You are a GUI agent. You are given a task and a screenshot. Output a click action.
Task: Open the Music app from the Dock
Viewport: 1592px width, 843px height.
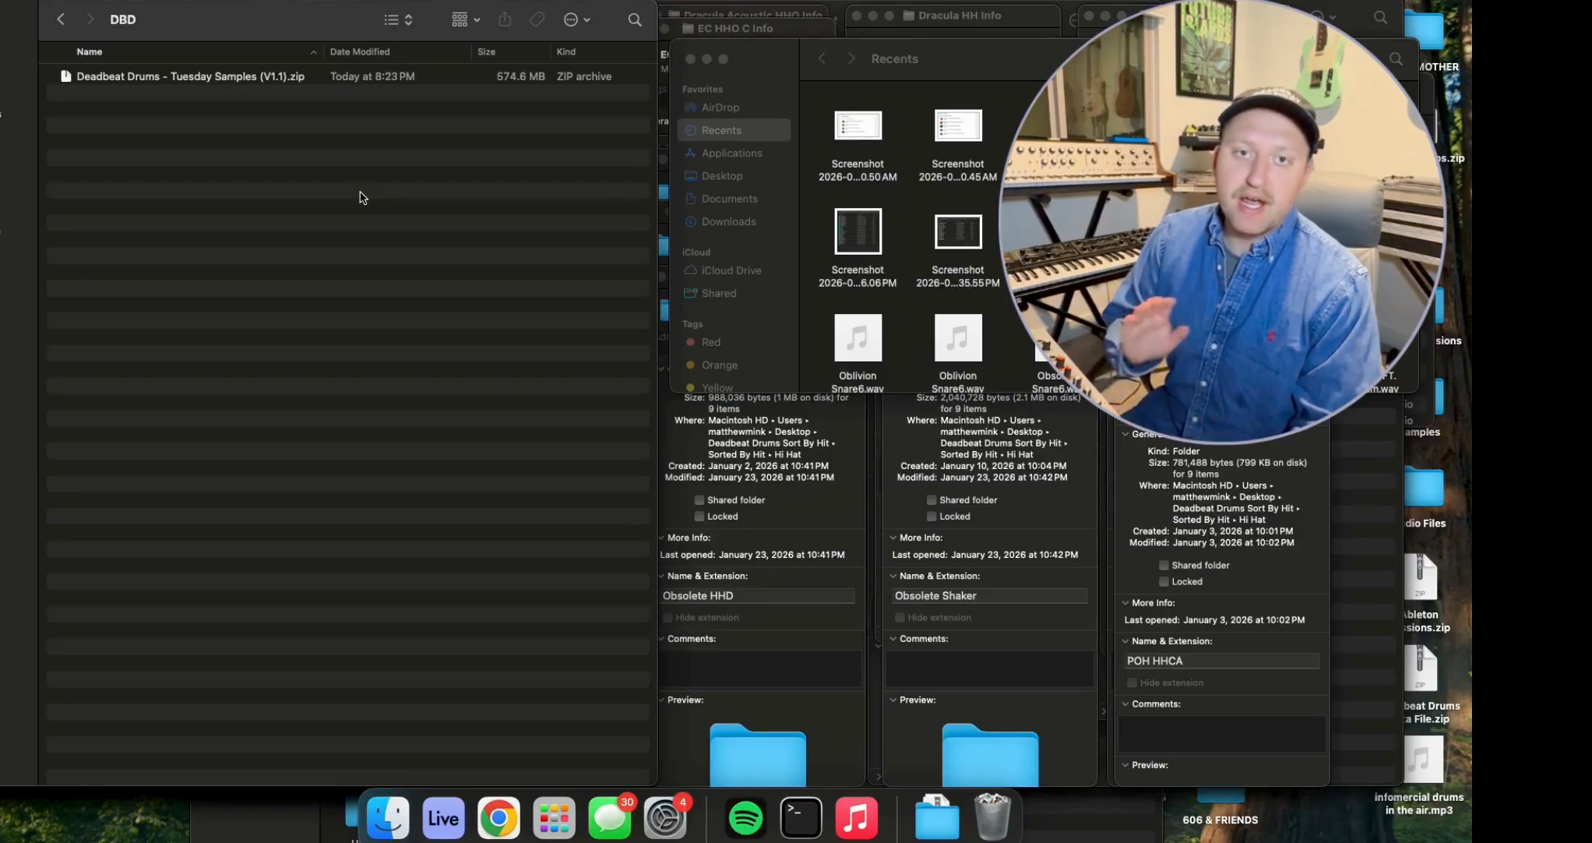point(856,818)
